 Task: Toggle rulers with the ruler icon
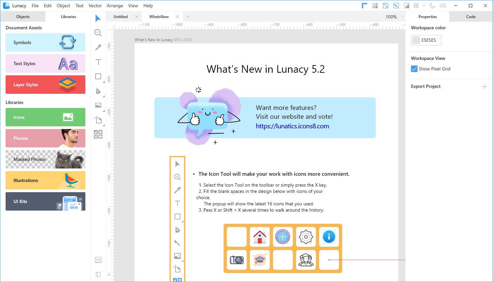[364, 6]
